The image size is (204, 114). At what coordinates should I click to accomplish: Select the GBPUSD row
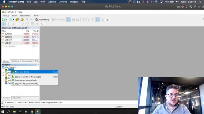pyautogui.click(x=20, y=37)
